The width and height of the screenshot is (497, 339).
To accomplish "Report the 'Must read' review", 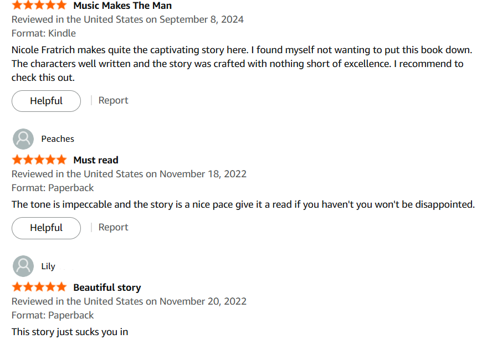I will coord(113,227).
